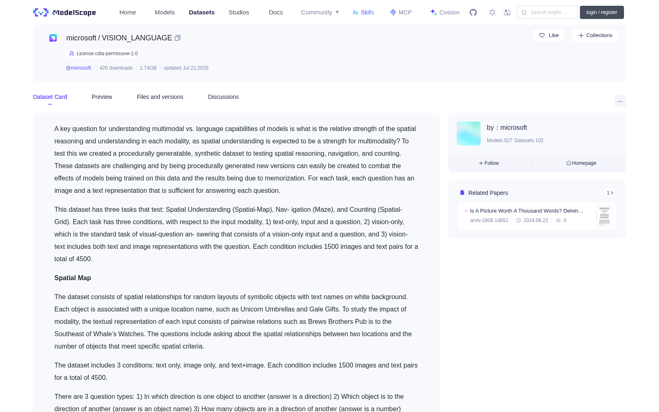Open the Datasets menu item

tap(202, 12)
